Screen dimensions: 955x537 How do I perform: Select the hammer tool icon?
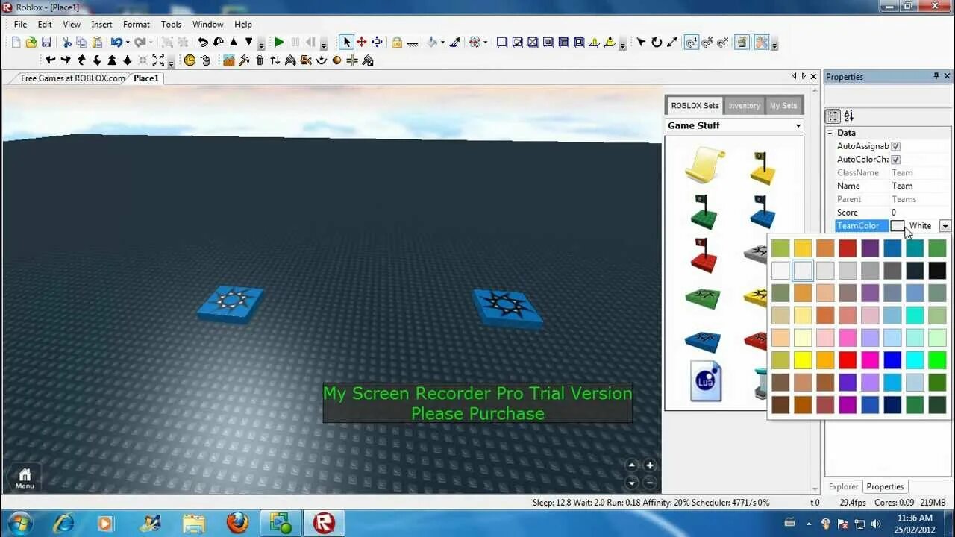[244, 60]
